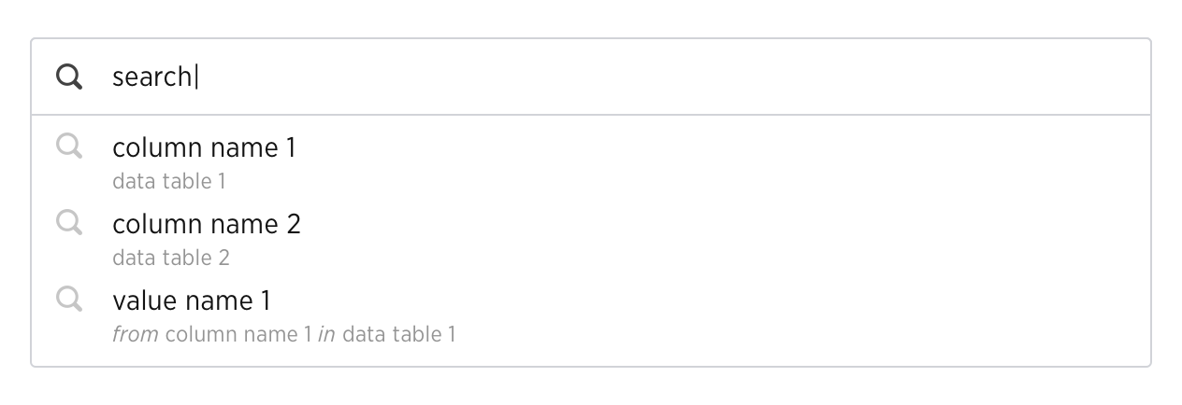Click the typed word "search" in the field
The height and width of the screenshot is (405, 1182).
[x=152, y=77]
